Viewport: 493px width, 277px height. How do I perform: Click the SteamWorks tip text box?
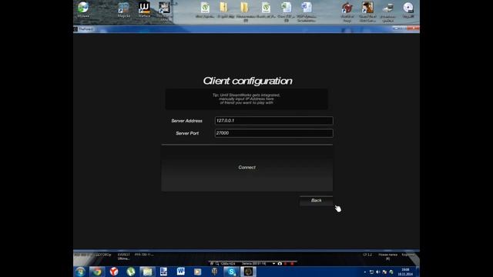(x=246, y=99)
